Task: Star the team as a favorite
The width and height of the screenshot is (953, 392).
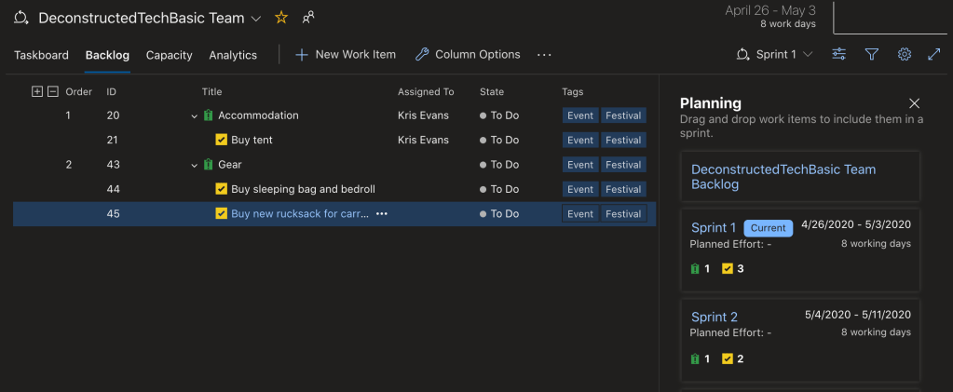Action: (281, 18)
